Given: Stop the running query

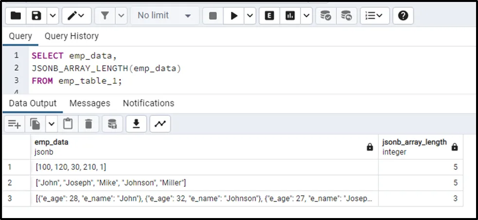Looking at the screenshot, I should [212, 16].
